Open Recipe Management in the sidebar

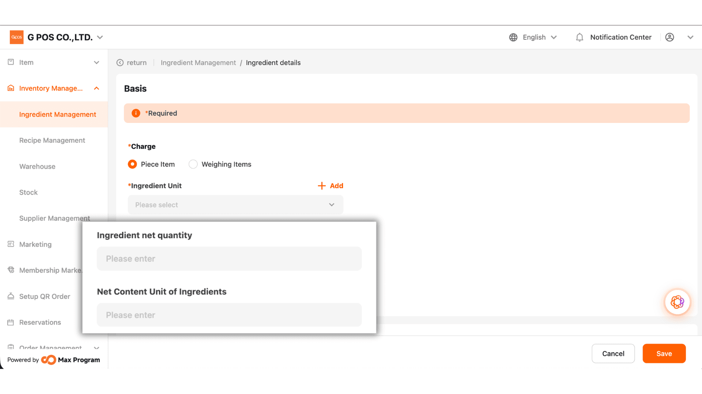pyautogui.click(x=52, y=140)
